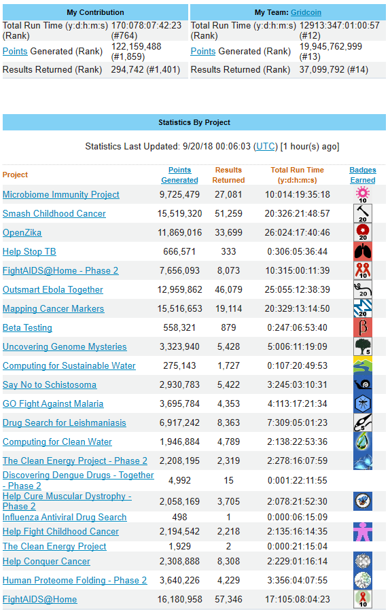
Task: Open the Gridcoin team link
Action: pos(306,12)
